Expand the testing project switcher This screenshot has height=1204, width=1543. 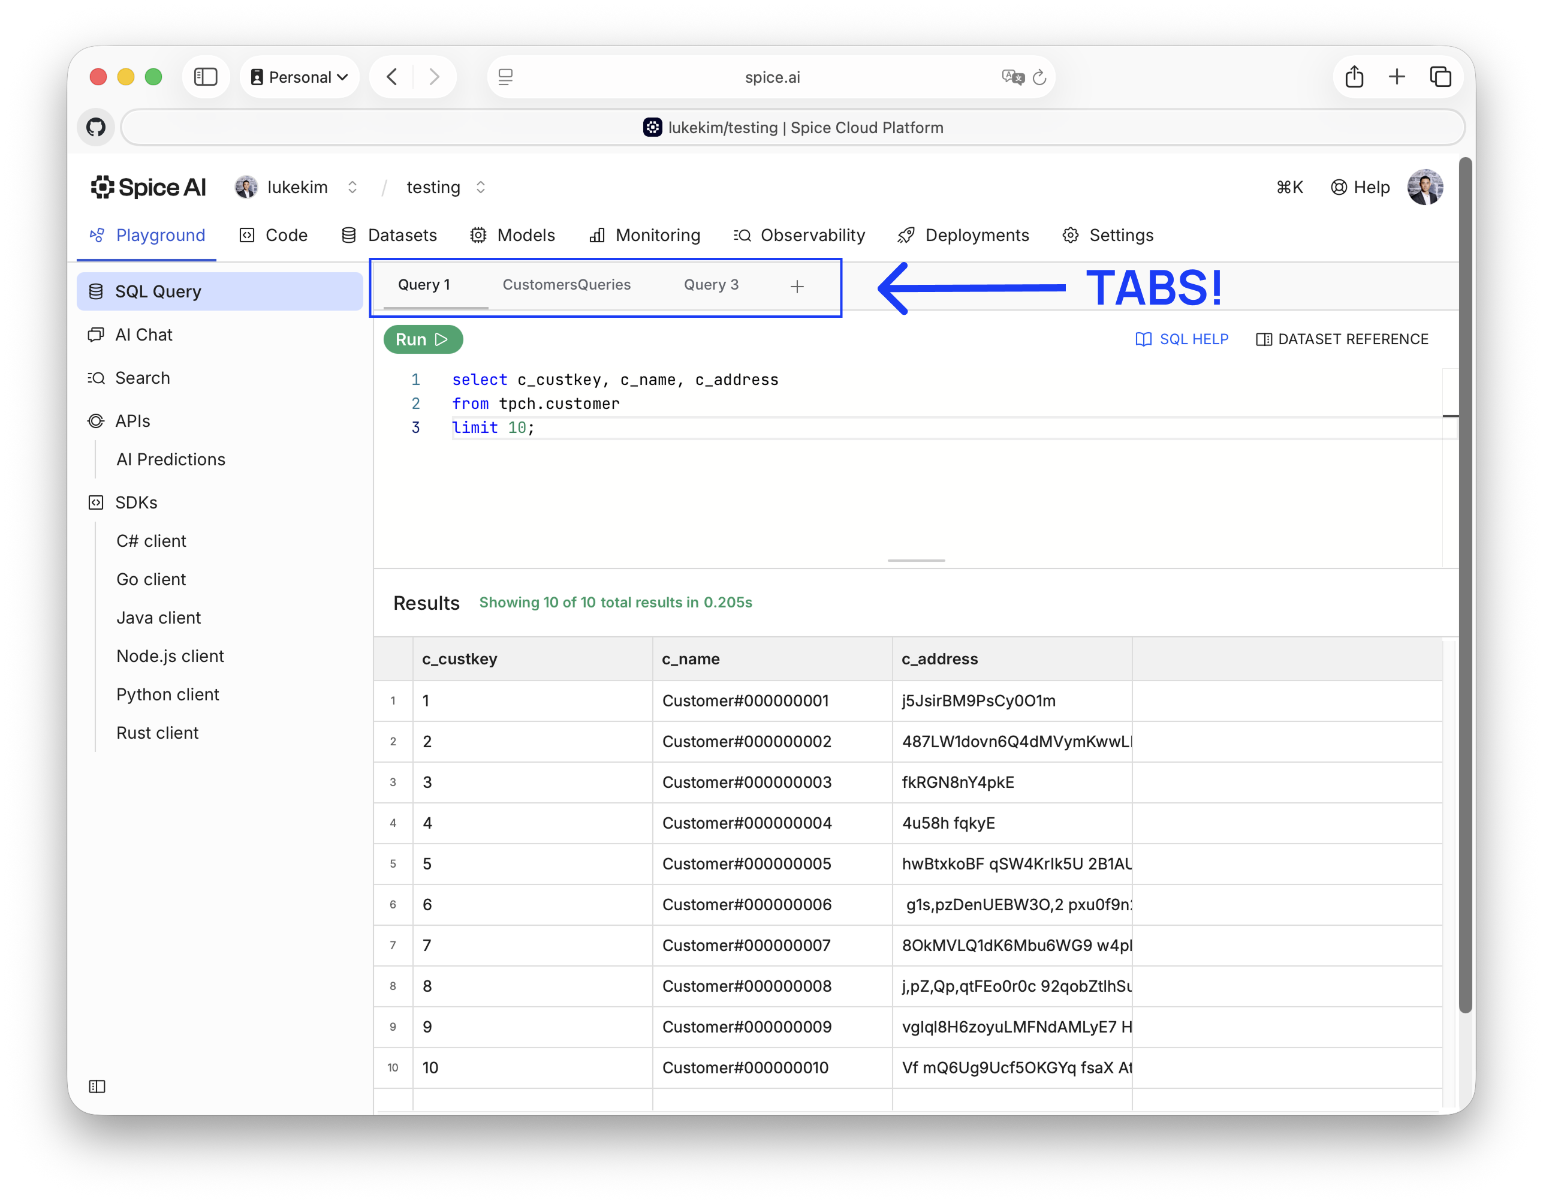480,187
